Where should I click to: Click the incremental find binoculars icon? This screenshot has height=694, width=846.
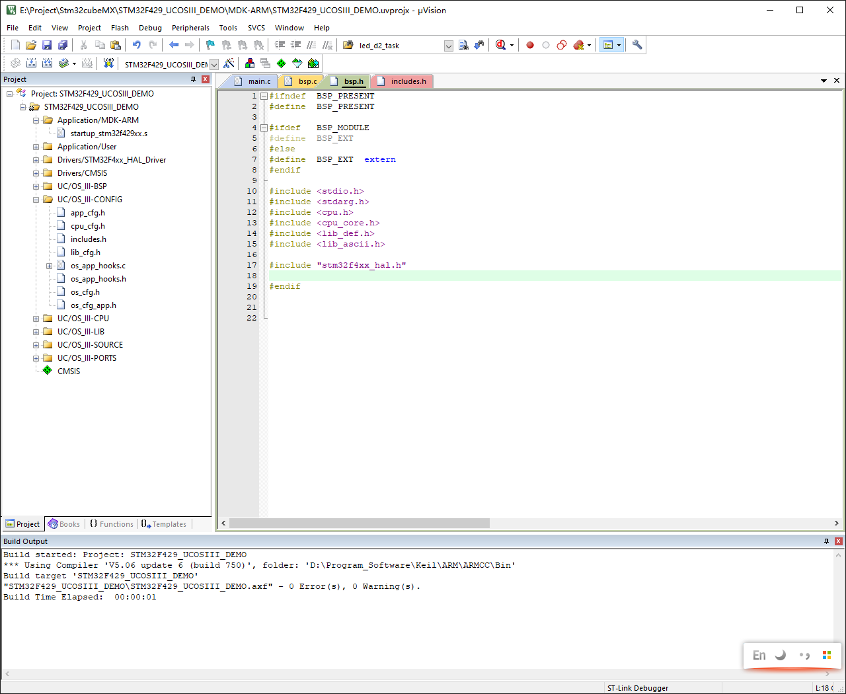[x=479, y=45]
